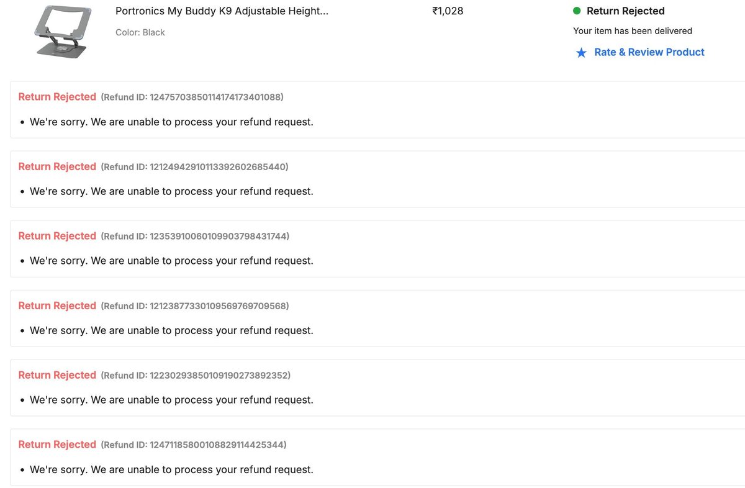The width and height of the screenshot is (745, 488).
Task: Click Return Rejected label for refund 1247570385
Action: (x=57, y=97)
